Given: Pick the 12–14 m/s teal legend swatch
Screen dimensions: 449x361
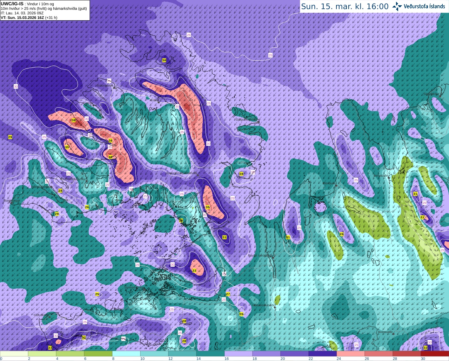Looking at the screenshot, I should (182, 354).
